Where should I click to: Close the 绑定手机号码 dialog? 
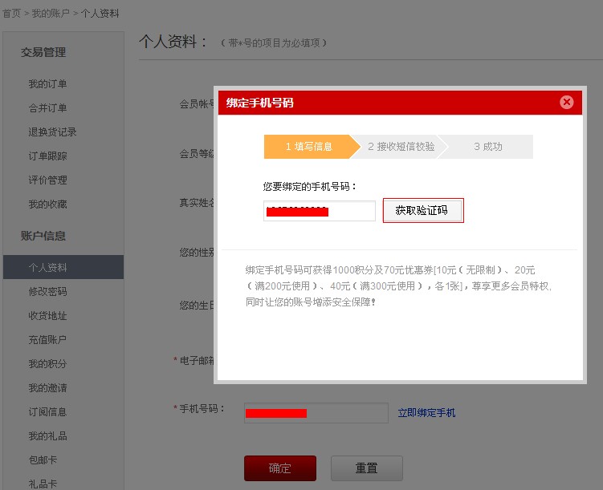coord(567,102)
